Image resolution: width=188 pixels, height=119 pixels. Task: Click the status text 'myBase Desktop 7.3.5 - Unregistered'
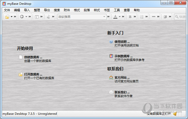30,114
